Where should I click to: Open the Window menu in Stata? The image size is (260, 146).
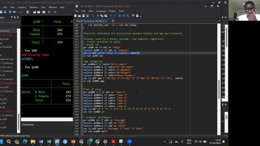coord(52,7)
